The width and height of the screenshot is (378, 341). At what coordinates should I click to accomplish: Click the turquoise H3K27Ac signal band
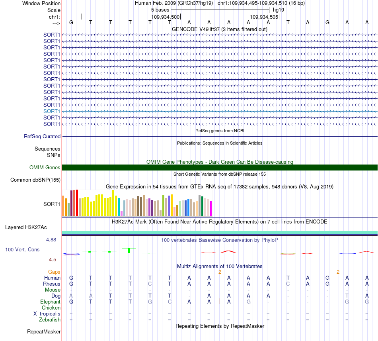click(220, 232)
